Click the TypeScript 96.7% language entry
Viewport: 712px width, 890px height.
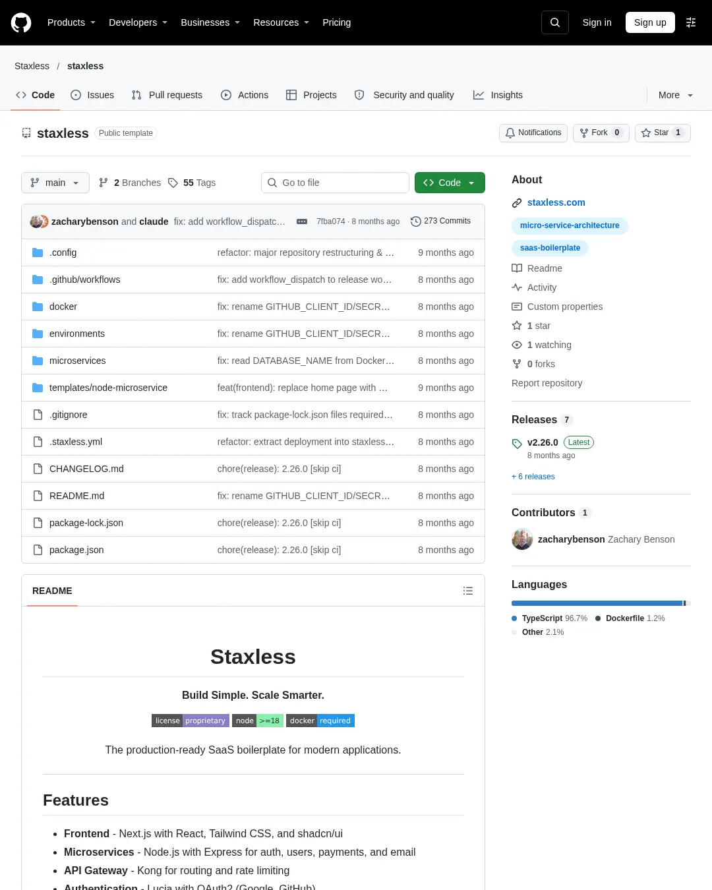click(x=550, y=618)
